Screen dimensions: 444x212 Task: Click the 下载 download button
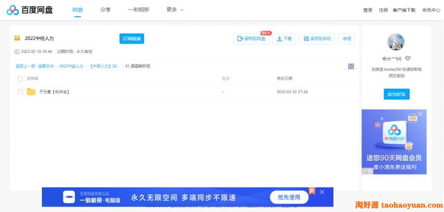click(x=284, y=39)
